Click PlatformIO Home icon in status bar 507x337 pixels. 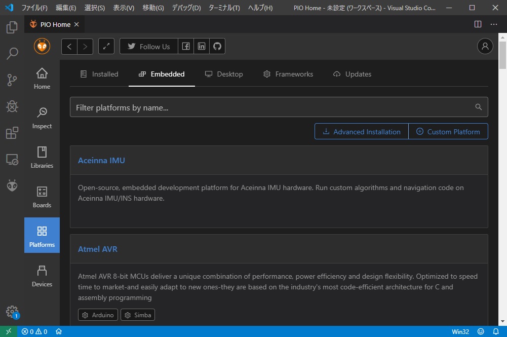pyautogui.click(x=59, y=331)
